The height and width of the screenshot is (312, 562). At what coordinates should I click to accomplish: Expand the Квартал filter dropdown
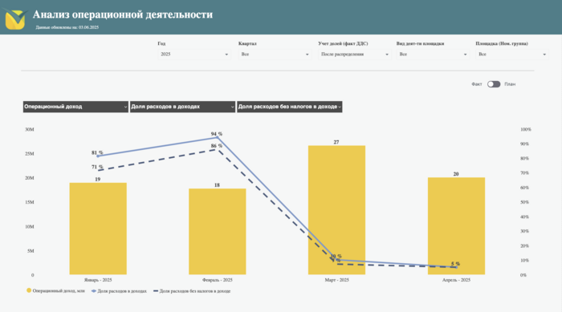(275, 55)
